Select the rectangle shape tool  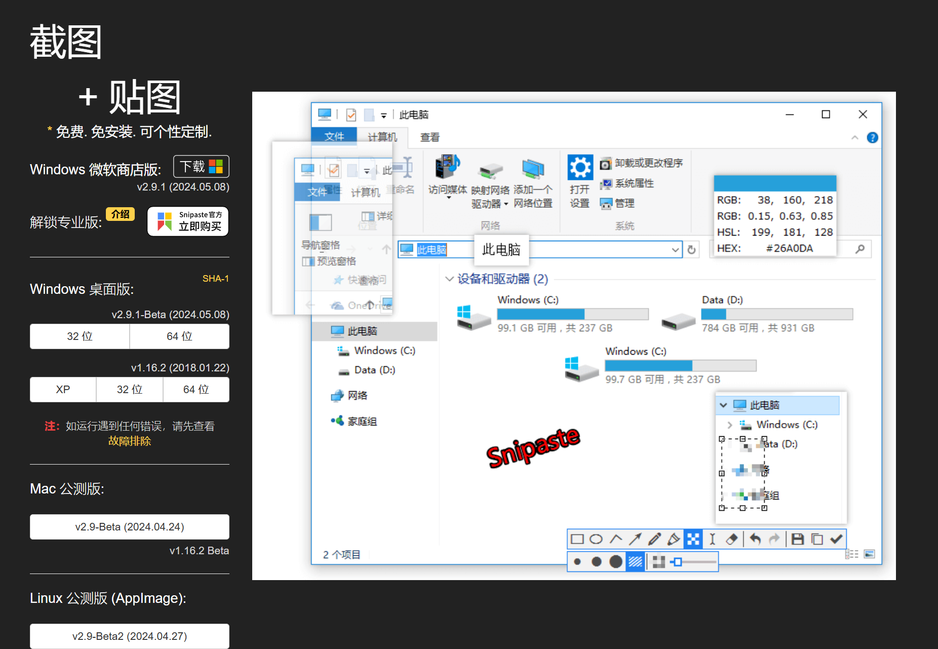tap(577, 539)
